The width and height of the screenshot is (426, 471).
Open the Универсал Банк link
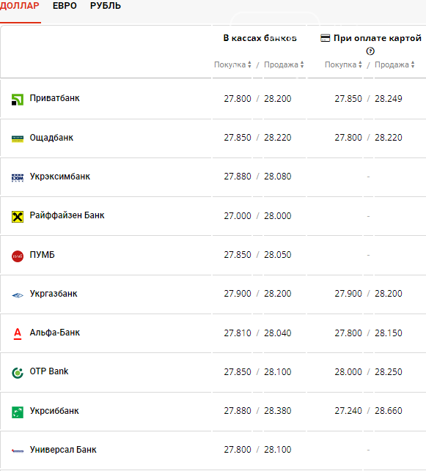click(63, 450)
